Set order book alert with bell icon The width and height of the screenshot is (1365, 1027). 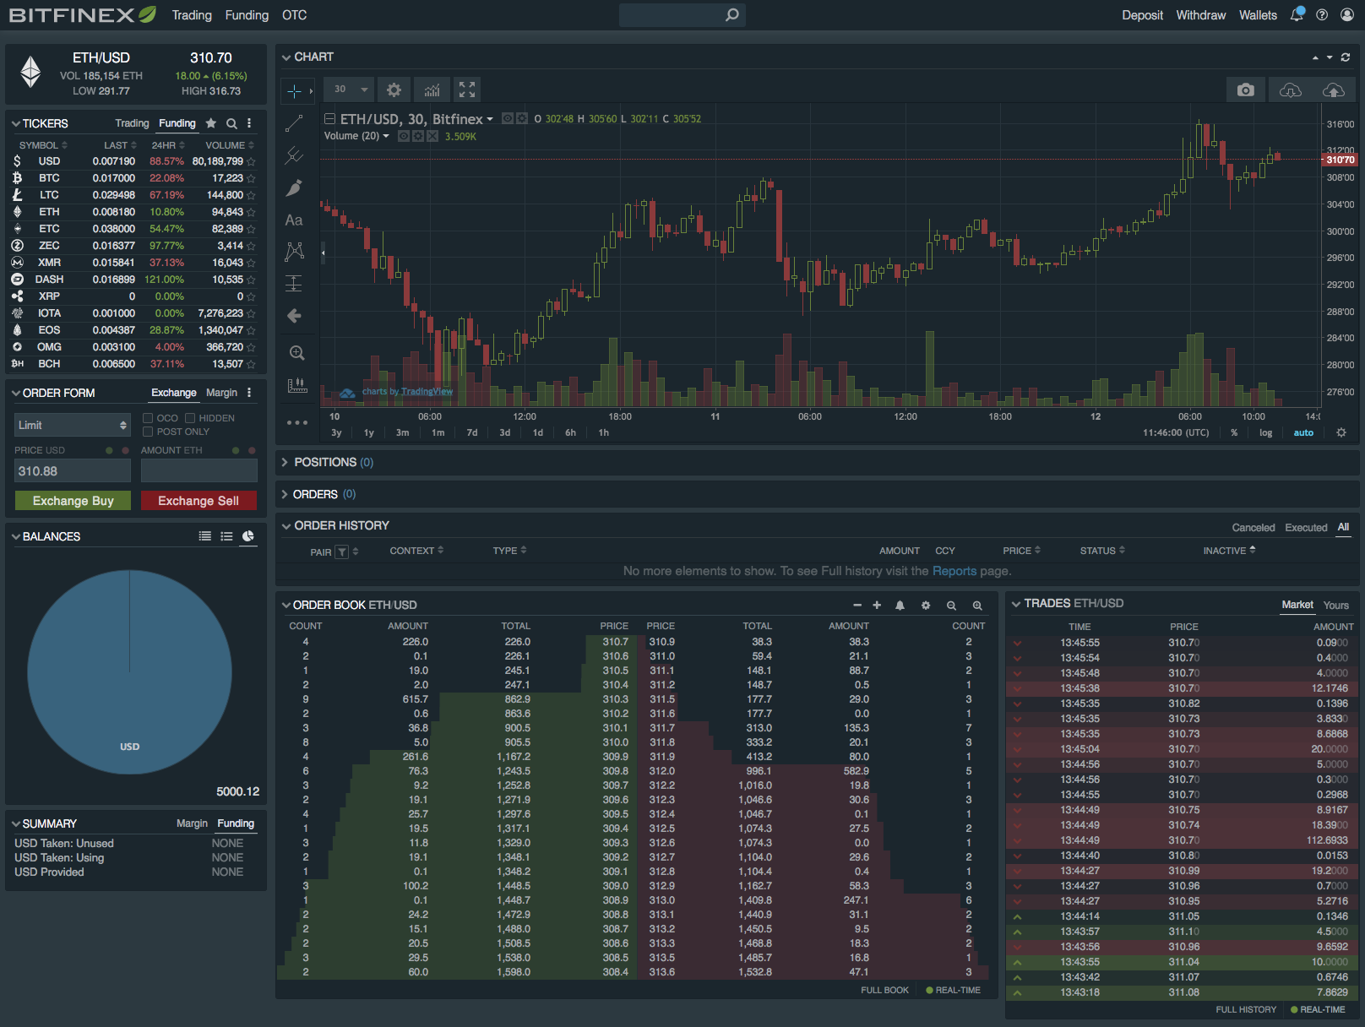(x=900, y=606)
